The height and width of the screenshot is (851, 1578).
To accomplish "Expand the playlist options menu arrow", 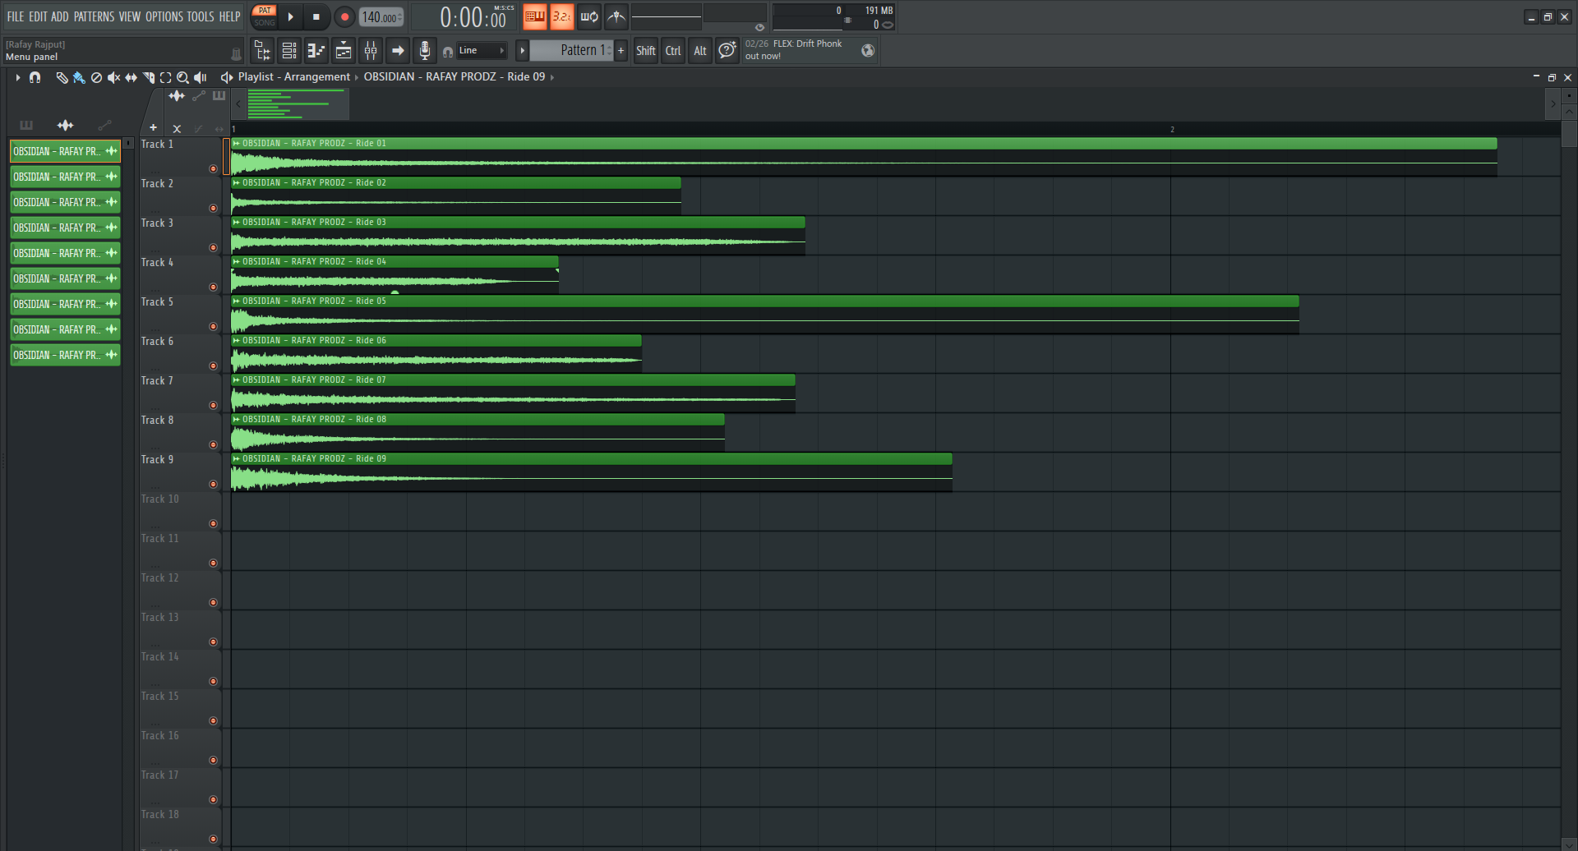I will tap(17, 77).
